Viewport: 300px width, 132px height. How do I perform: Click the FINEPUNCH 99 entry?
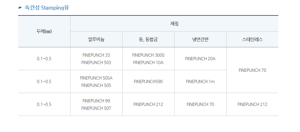pyautogui.click(x=96, y=100)
